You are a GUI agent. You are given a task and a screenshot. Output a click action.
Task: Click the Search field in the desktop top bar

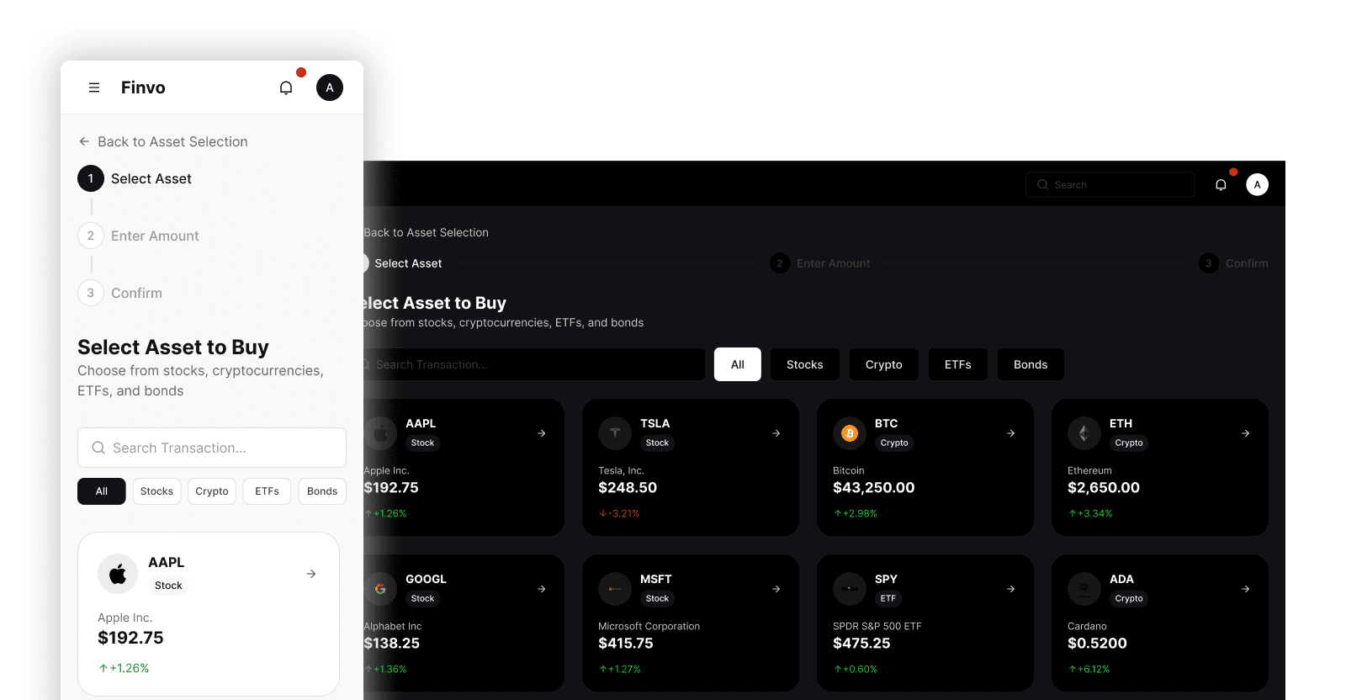[x=1110, y=185]
